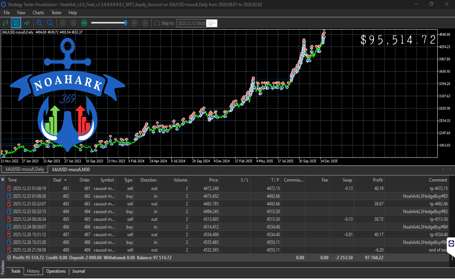Sort by Order column header
This screenshot has height=279, width=455.
tap(85, 180)
